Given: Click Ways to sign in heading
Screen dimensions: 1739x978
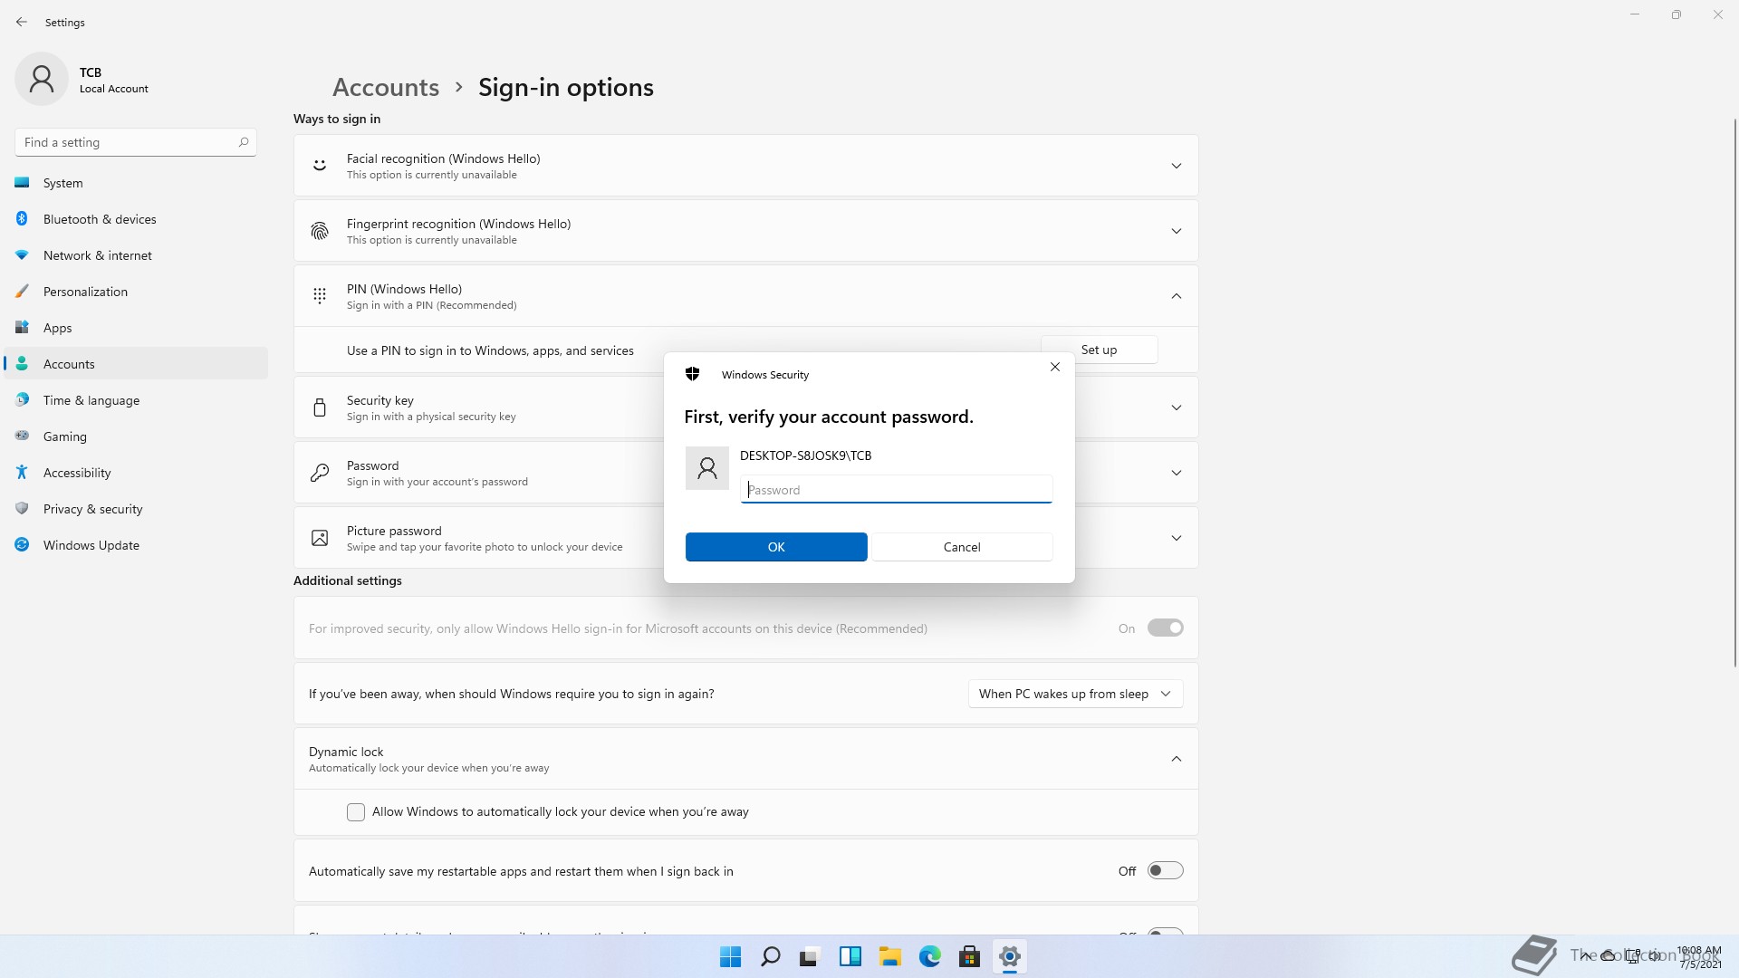Looking at the screenshot, I should (x=337, y=119).
